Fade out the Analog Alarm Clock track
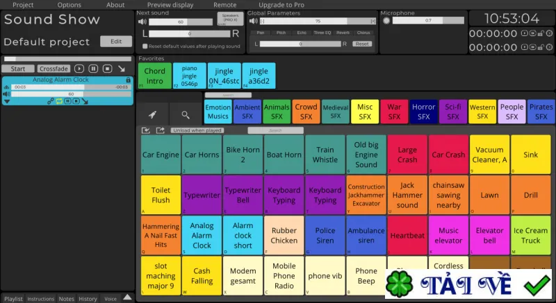The image size is (556, 303). click(x=85, y=101)
